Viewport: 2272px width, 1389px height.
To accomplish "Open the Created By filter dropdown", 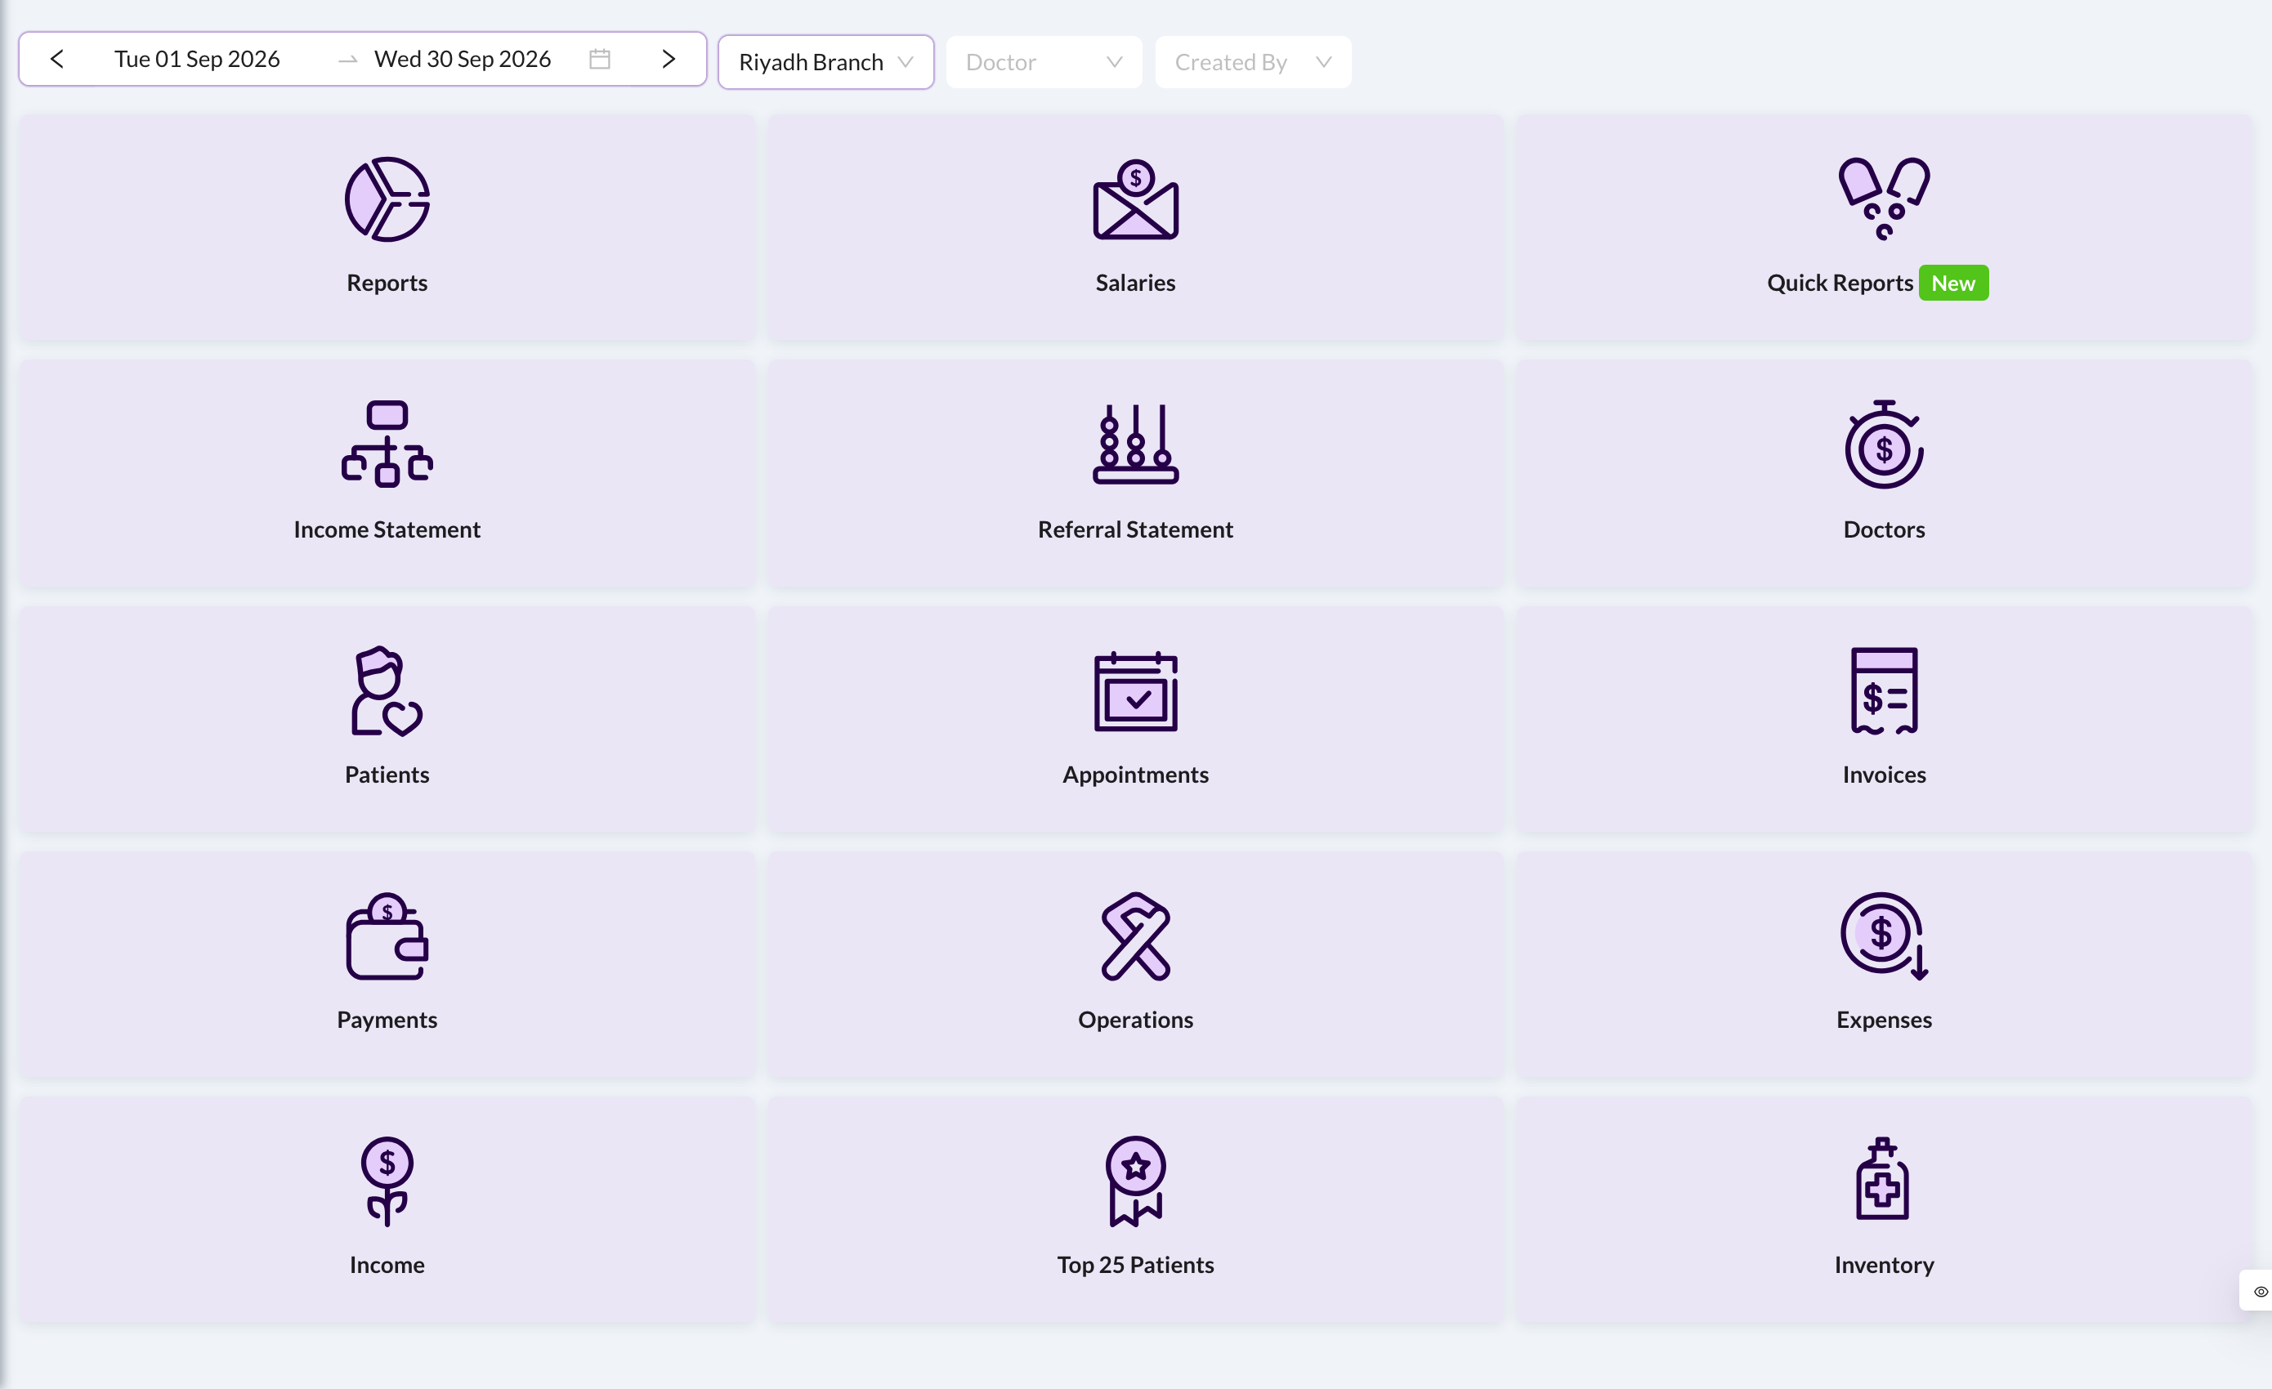I will (1253, 62).
